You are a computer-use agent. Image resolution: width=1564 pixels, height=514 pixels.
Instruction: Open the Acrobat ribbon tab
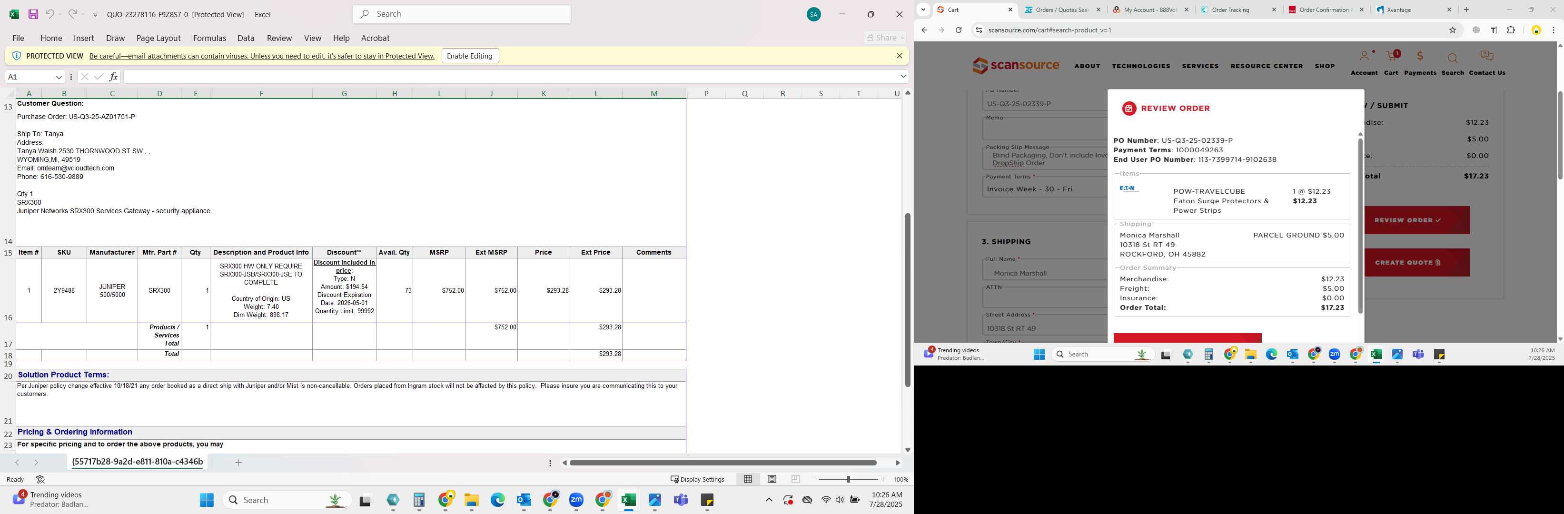(x=375, y=38)
